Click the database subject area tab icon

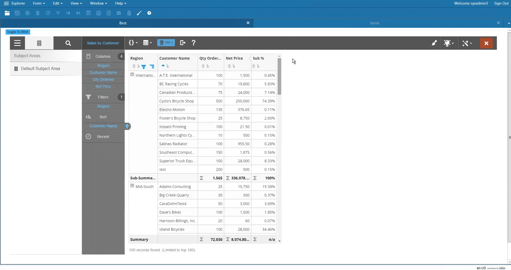(x=39, y=43)
